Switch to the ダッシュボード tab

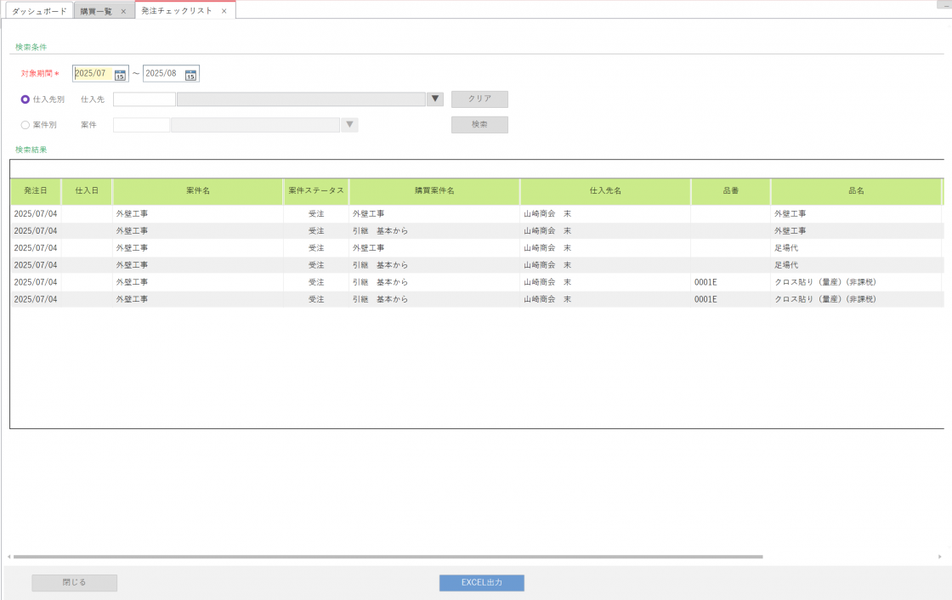[39, 11]
